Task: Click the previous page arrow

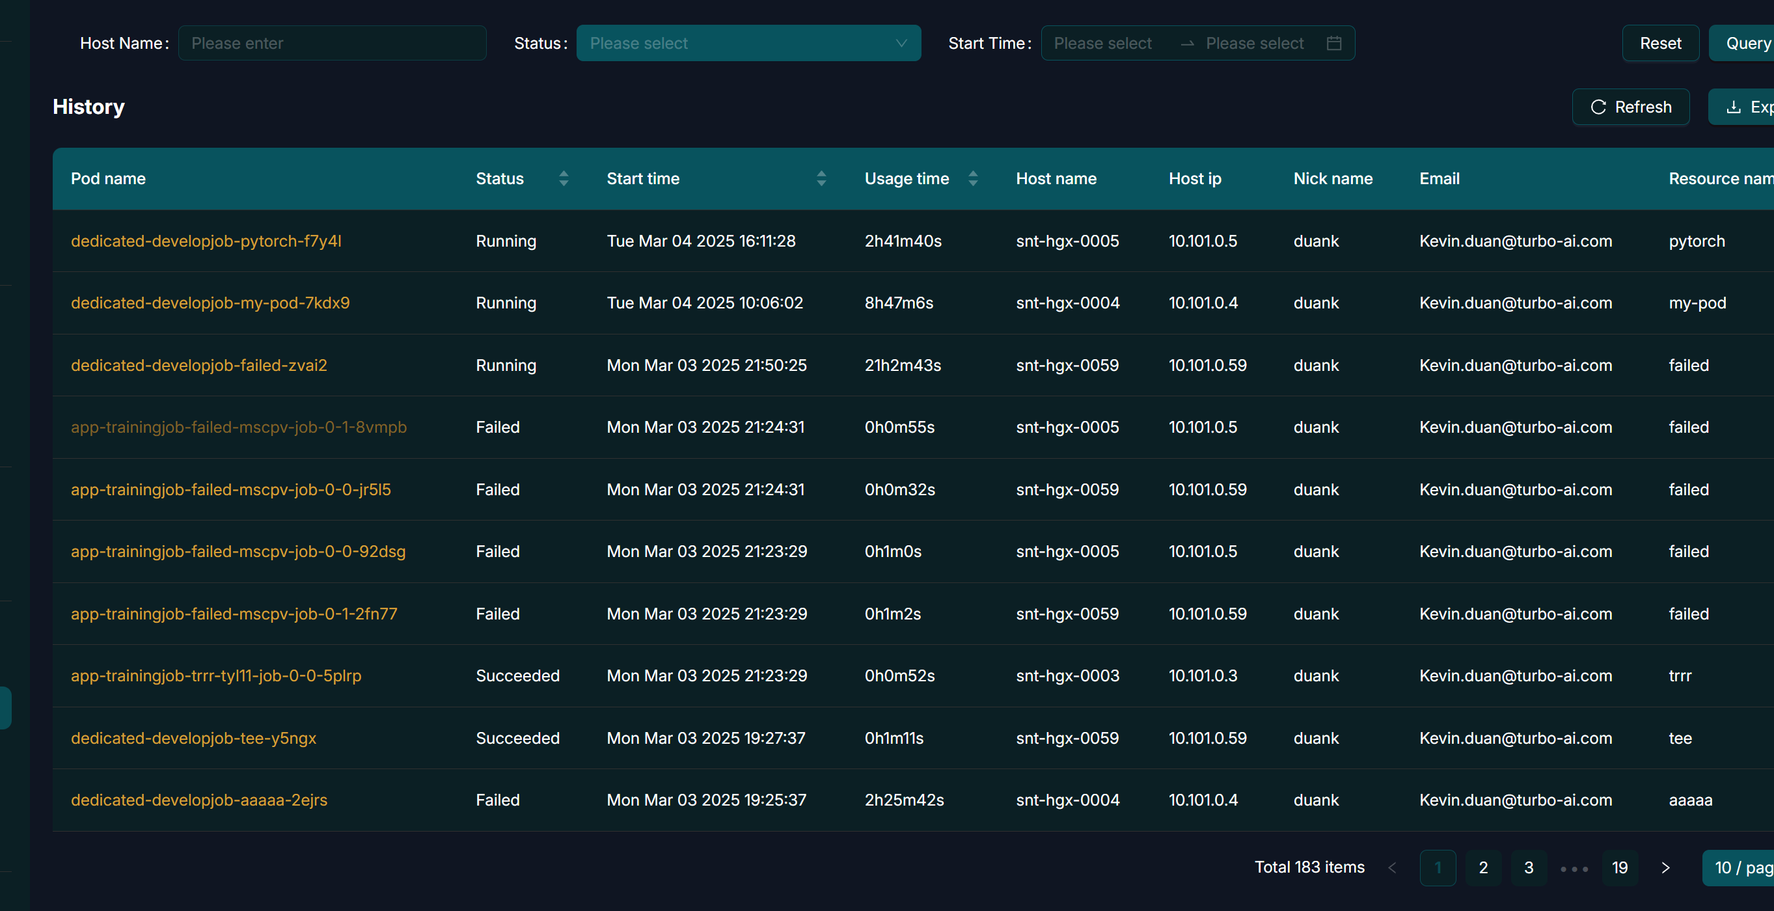Action: pos(1392,867)
